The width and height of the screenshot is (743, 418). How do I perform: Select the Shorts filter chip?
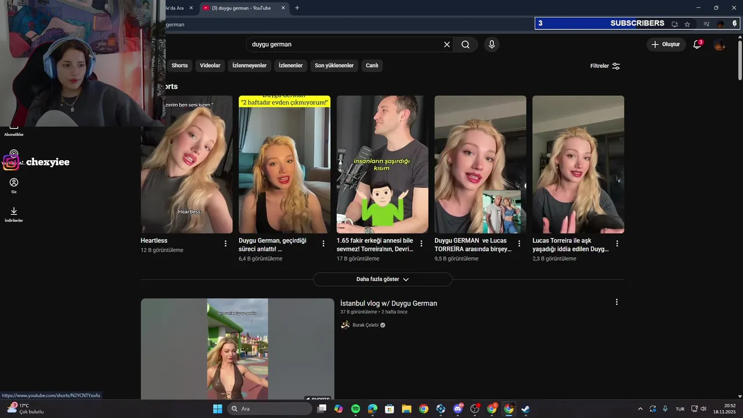(179, 66)
